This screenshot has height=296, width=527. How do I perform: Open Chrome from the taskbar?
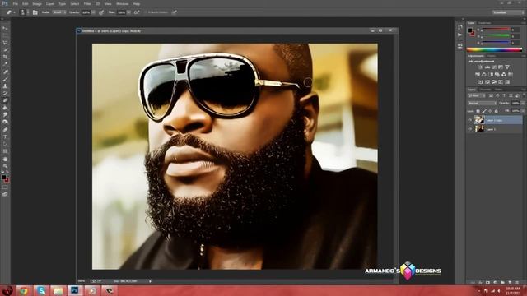[x=24, y=290]
